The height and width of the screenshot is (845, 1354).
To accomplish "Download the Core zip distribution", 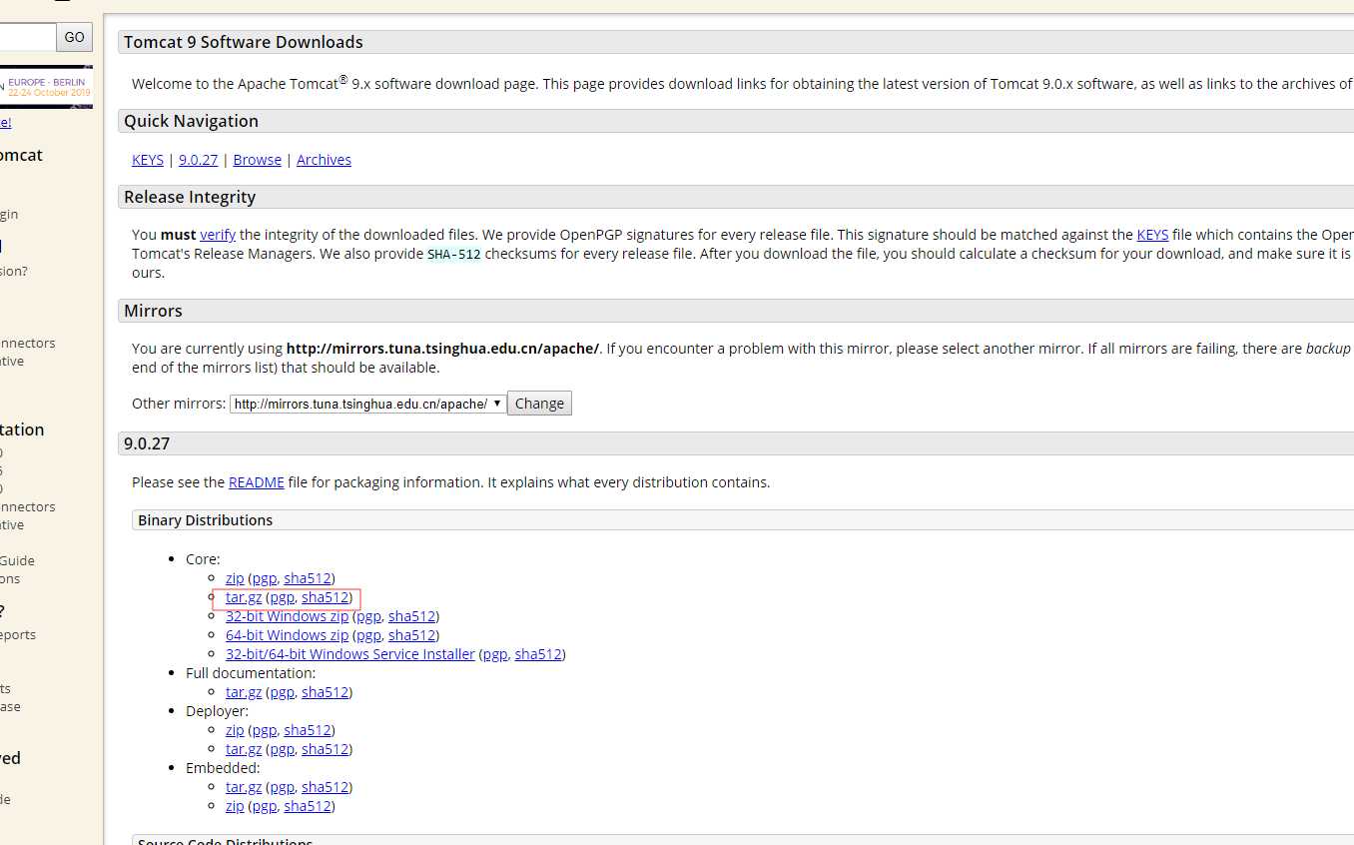I will 235,578.
